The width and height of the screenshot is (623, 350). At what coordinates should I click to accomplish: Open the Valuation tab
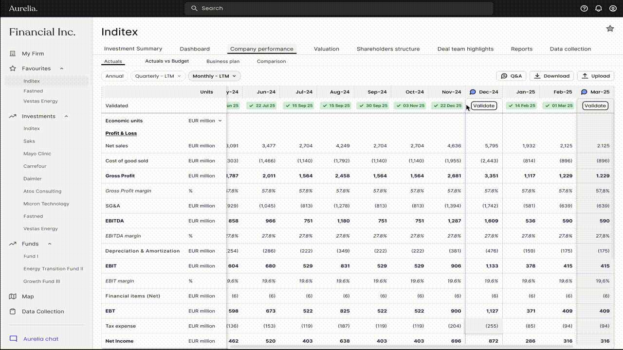327,49
